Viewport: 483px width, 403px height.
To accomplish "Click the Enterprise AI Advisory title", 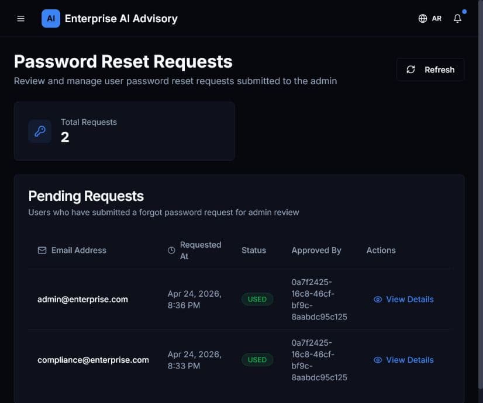I will point(121,19).
